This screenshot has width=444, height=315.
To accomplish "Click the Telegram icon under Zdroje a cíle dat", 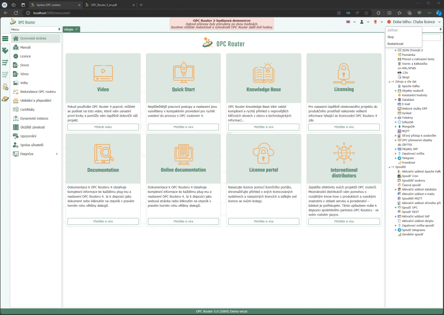I will [399, 158].
